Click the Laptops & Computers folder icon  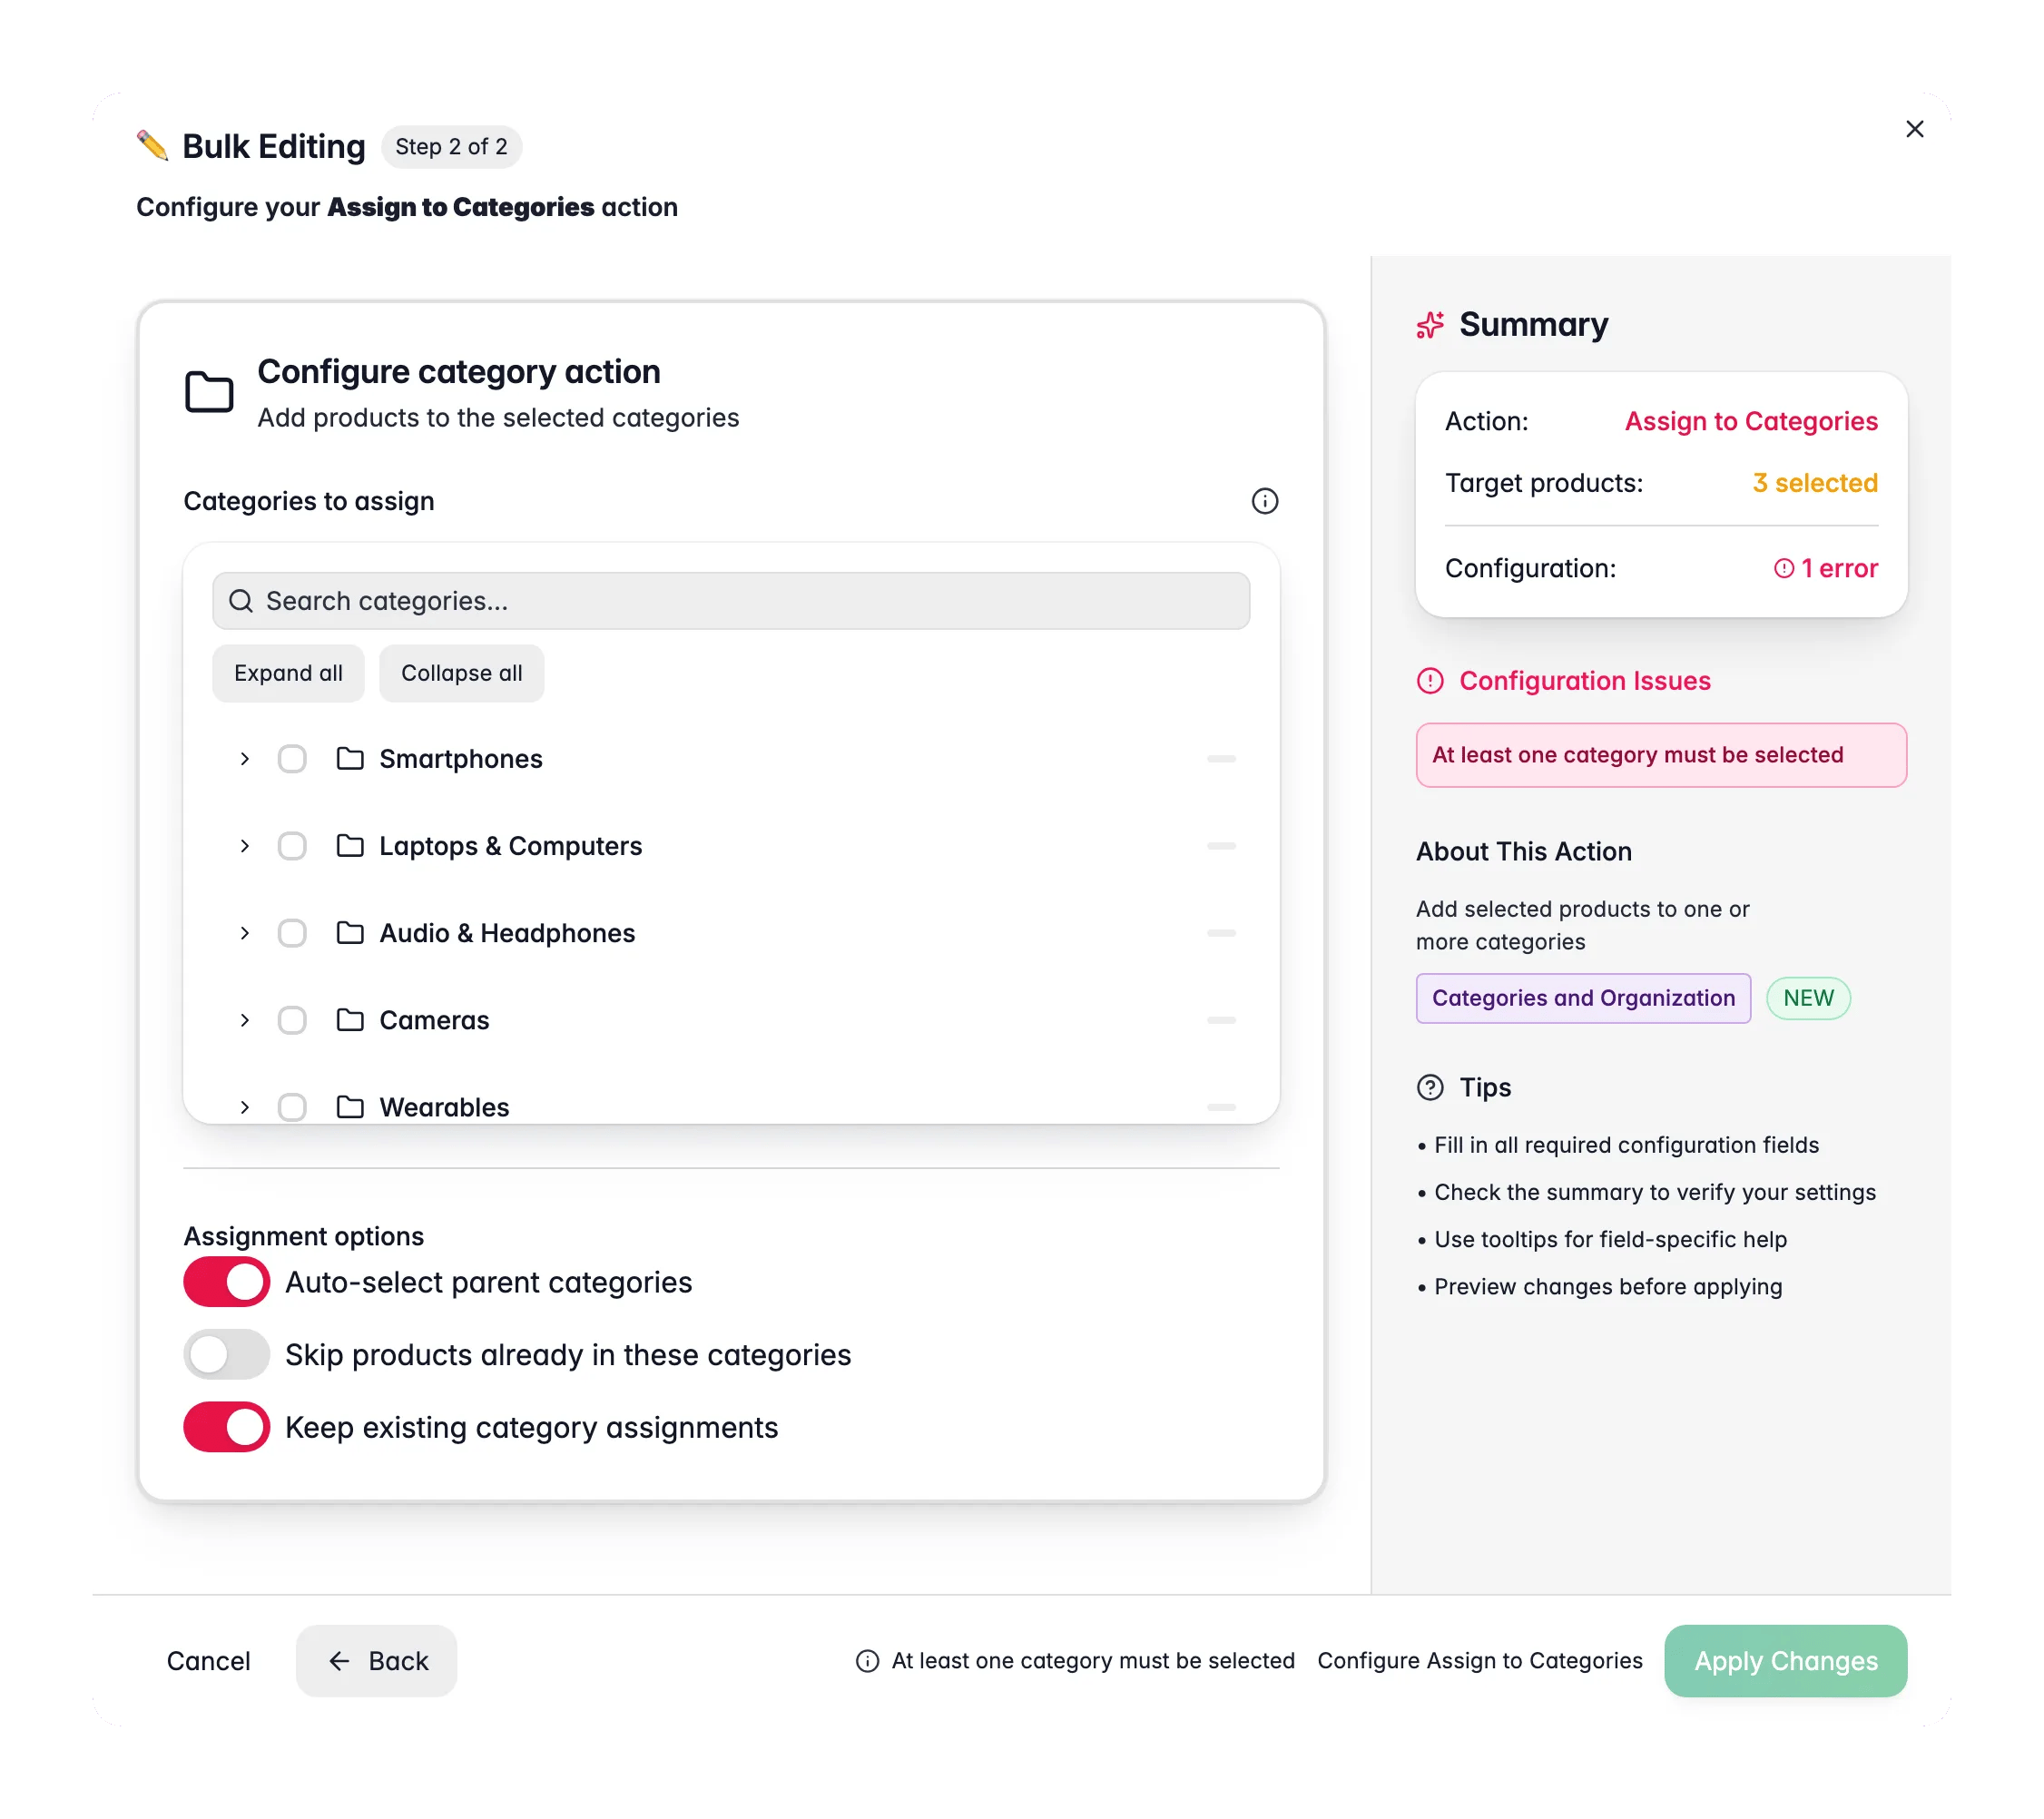coord(350,846)
